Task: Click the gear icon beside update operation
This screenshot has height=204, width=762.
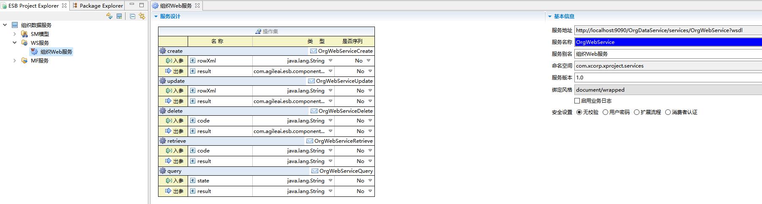Action: pyautogui.click(x=163, y=81)
